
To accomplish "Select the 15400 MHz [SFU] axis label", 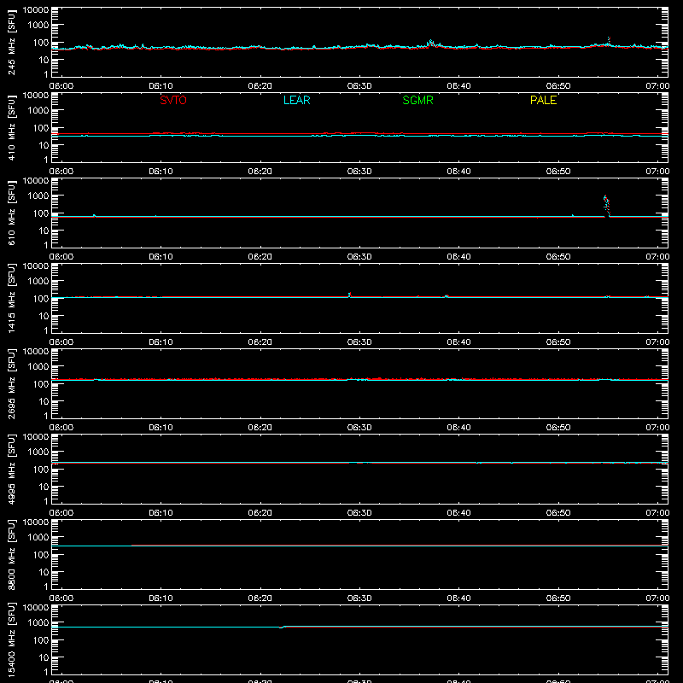I will pos(12,639).
